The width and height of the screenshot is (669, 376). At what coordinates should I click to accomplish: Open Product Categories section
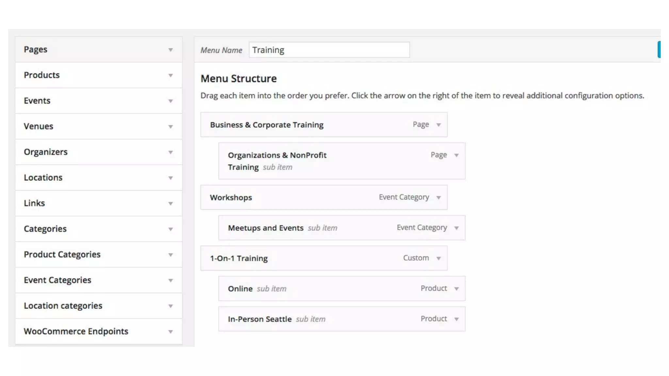(x=170, y=255)
